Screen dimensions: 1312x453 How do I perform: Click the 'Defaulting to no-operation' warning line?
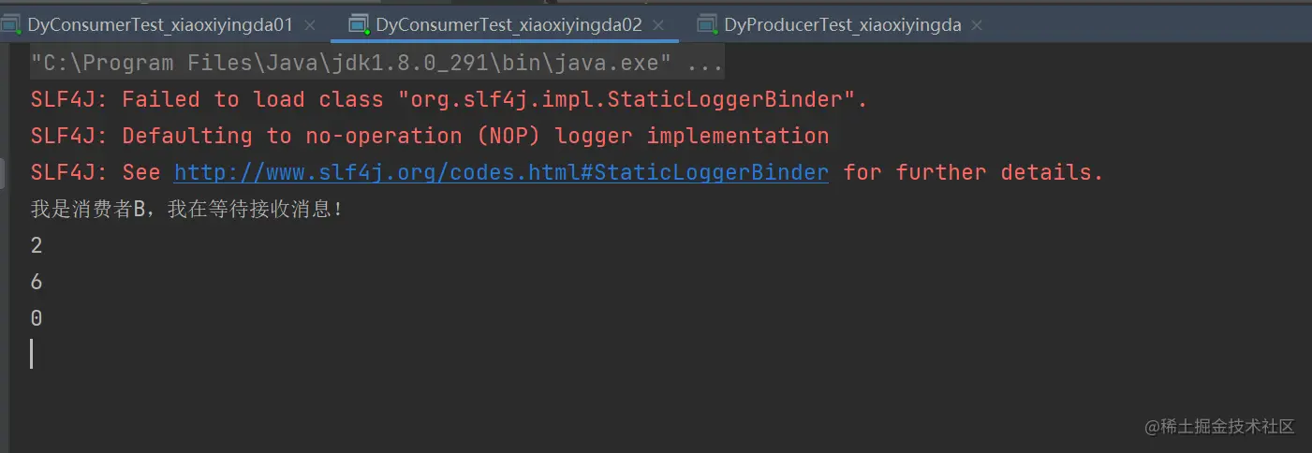tap(430, 136)
